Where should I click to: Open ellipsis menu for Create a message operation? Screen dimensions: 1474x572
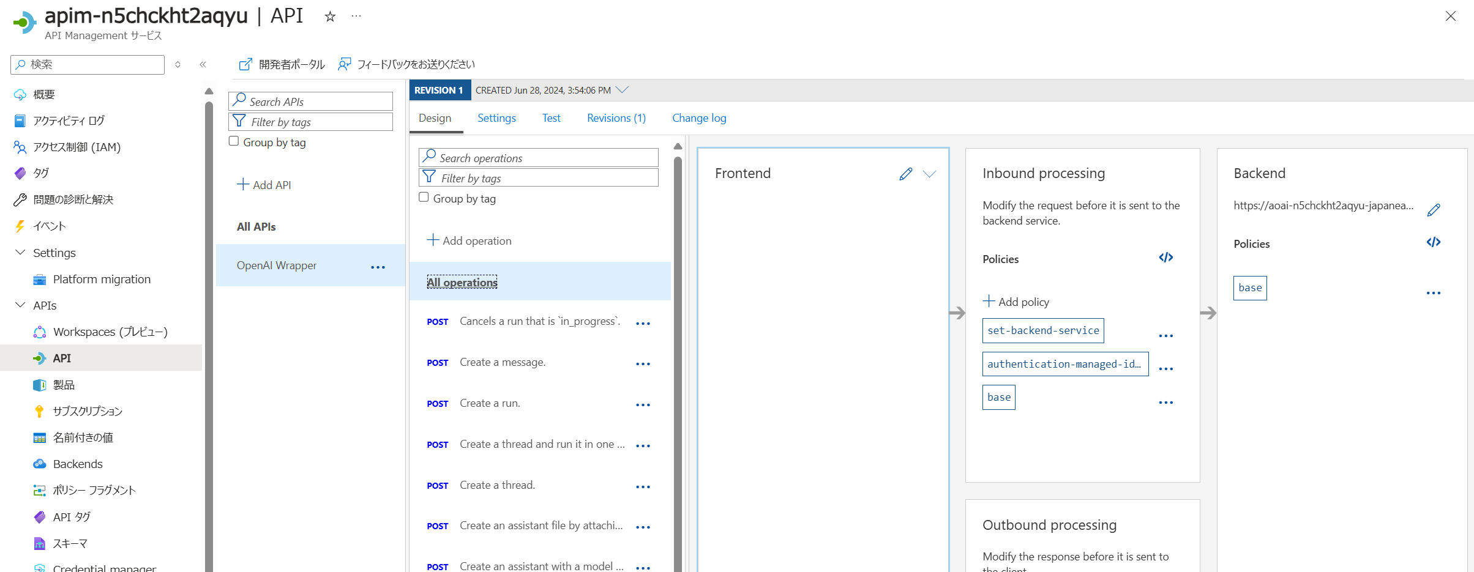click(x=643, y=364)
